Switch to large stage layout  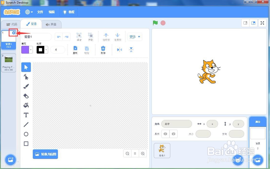tap(253, 23)
